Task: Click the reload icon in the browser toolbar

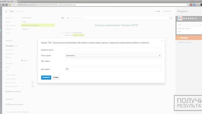Action: tap(3, 5)
